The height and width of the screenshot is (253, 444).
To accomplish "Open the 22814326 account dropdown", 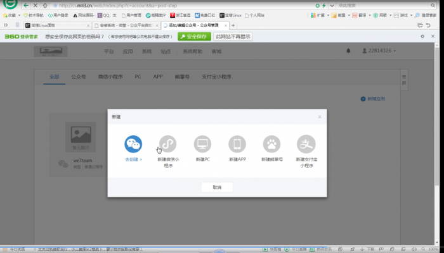I will pos(380,51).
